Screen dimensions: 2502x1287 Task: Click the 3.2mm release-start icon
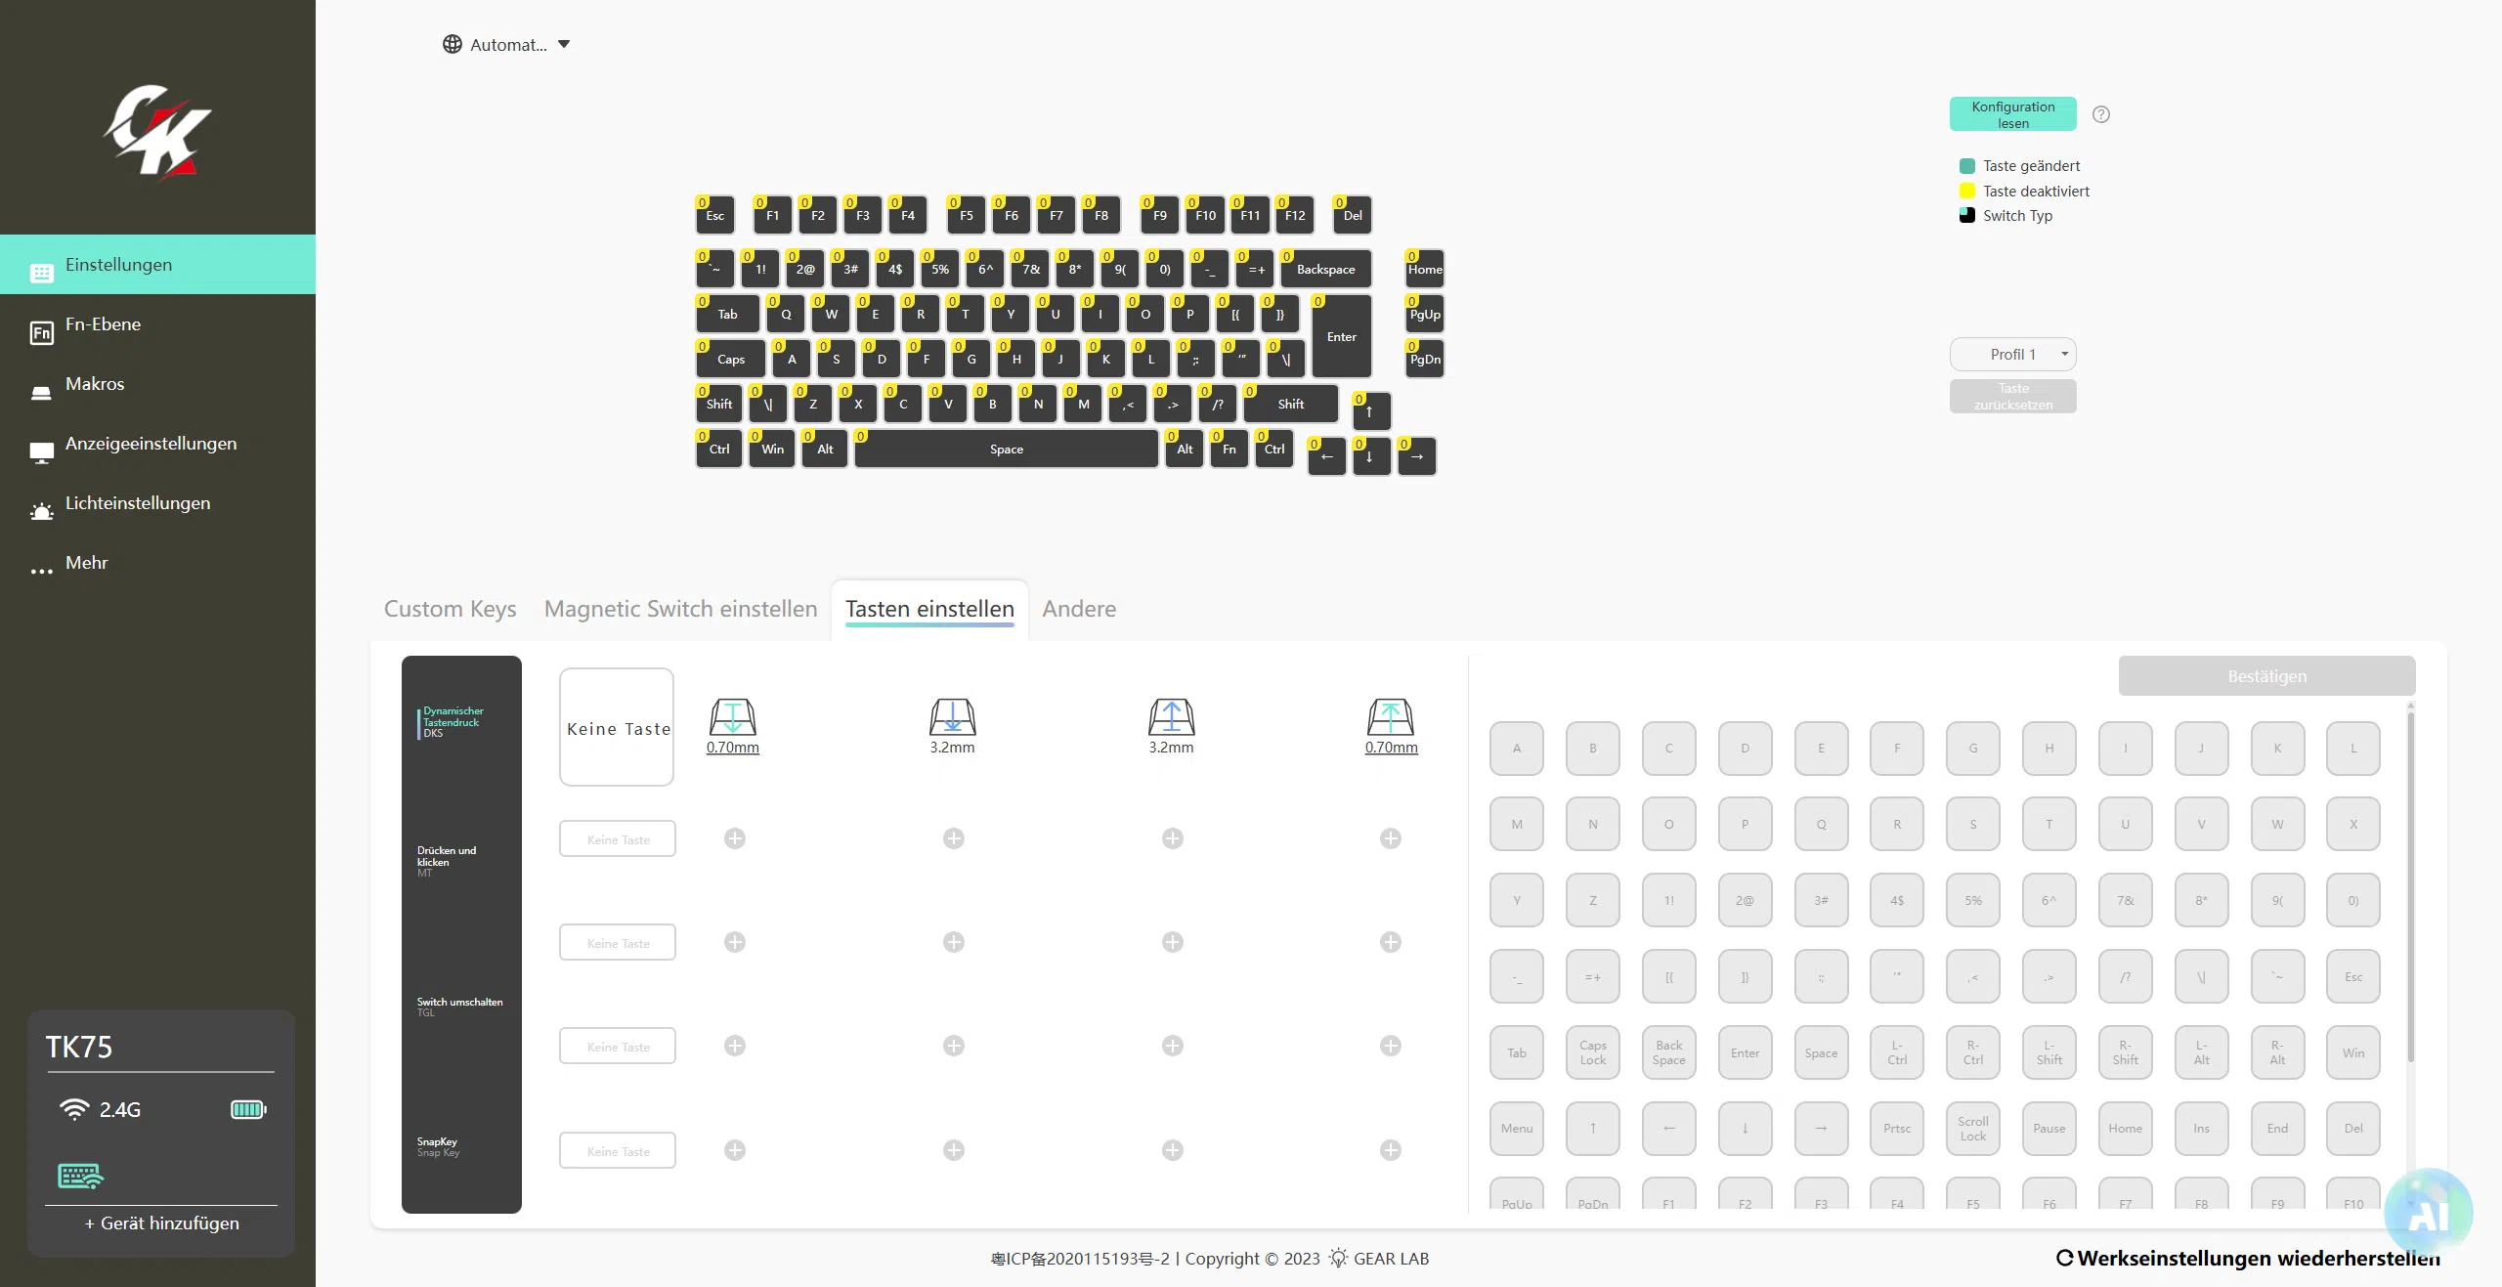pos(1171,717)
